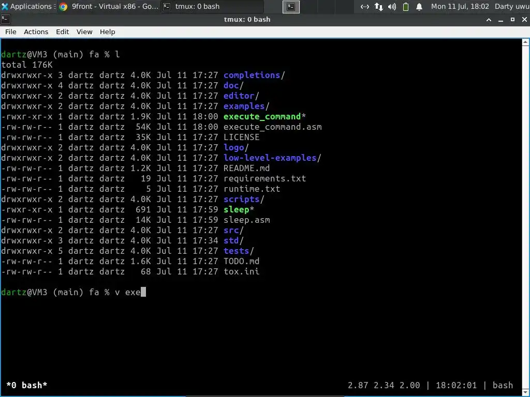
Task: Click the 17:34 timestamp of std/
Action: tap(205, 241)
